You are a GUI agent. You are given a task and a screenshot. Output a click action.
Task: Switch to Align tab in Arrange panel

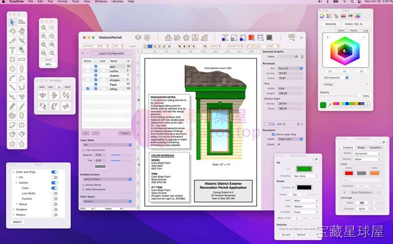42,87
